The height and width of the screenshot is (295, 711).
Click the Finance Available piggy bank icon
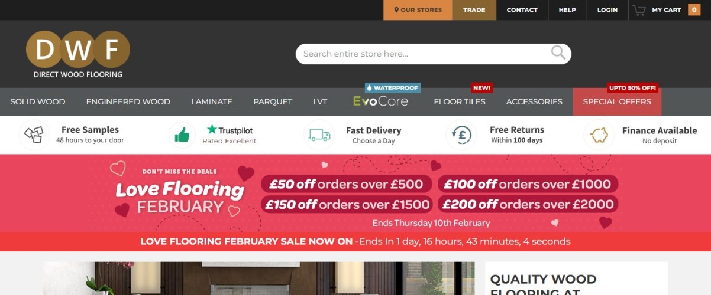click(x=599, y=135)
